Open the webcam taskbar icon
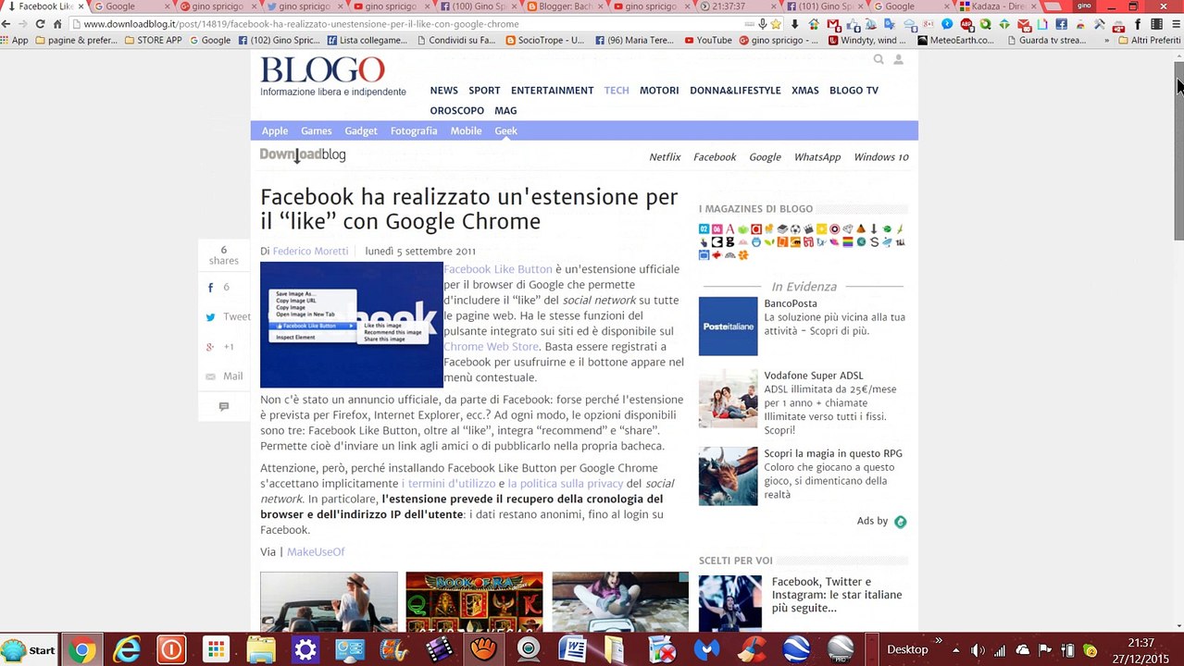Image resolution: width=1184 pixels, height=666 pixels. [528, 650]
